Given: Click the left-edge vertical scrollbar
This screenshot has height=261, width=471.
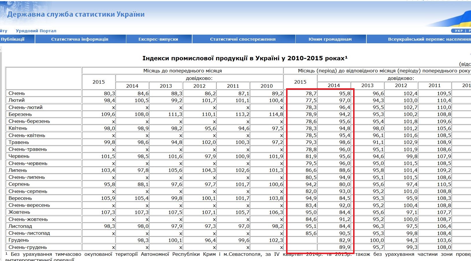Looking at the screenshot, I should 1,144.
